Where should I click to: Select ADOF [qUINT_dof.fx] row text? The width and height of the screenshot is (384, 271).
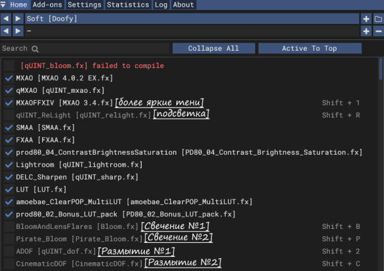[x=56, y=251]
